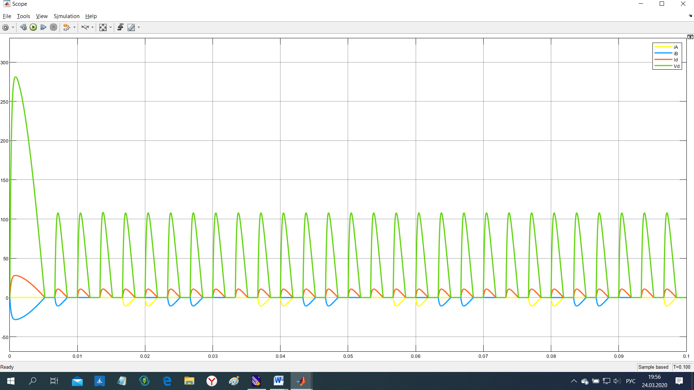Expand the scale axes dropdown arrow
Image resolution: width=694 pixels, height=390 pixels.
(111, 27)
